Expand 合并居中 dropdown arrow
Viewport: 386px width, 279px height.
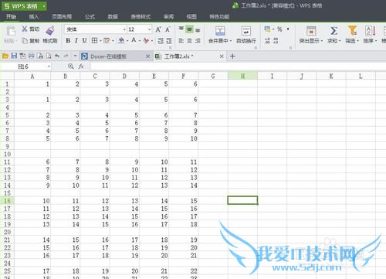[231, 41]
